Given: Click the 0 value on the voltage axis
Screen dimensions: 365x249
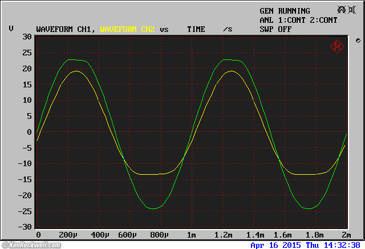Looking at the screenshot, I should coord(29,132).
